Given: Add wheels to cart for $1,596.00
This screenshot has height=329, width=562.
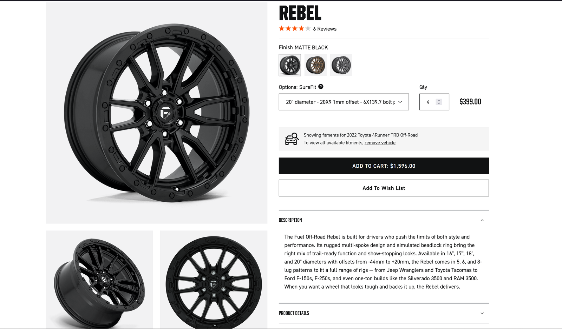Looking at the screenshot, I should (384, 166).
